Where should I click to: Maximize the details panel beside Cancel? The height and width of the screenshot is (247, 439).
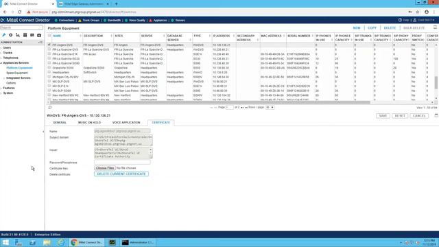pos(436,115)
